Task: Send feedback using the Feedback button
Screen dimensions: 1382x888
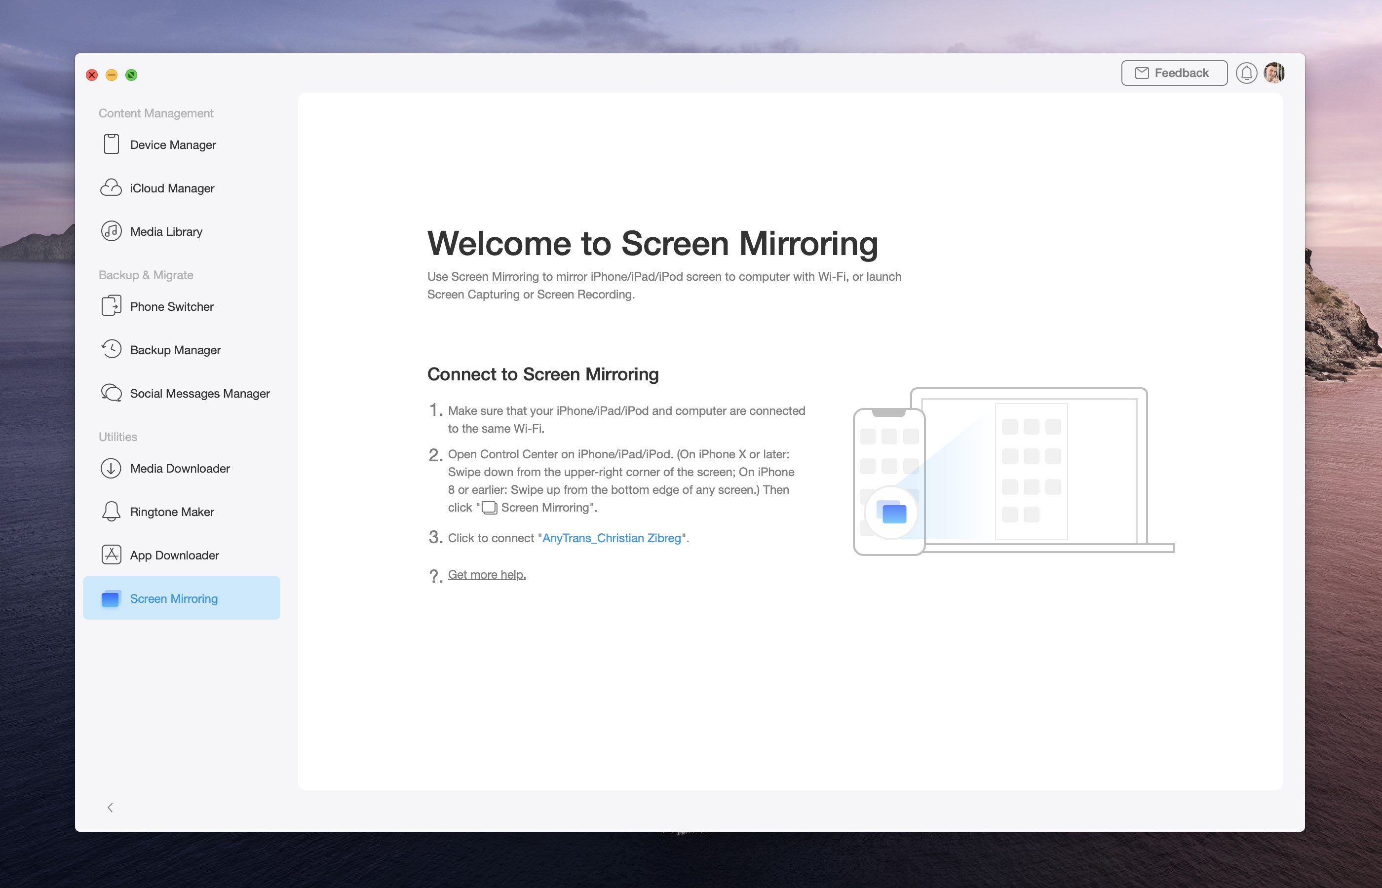Action: pos(1174,73)
